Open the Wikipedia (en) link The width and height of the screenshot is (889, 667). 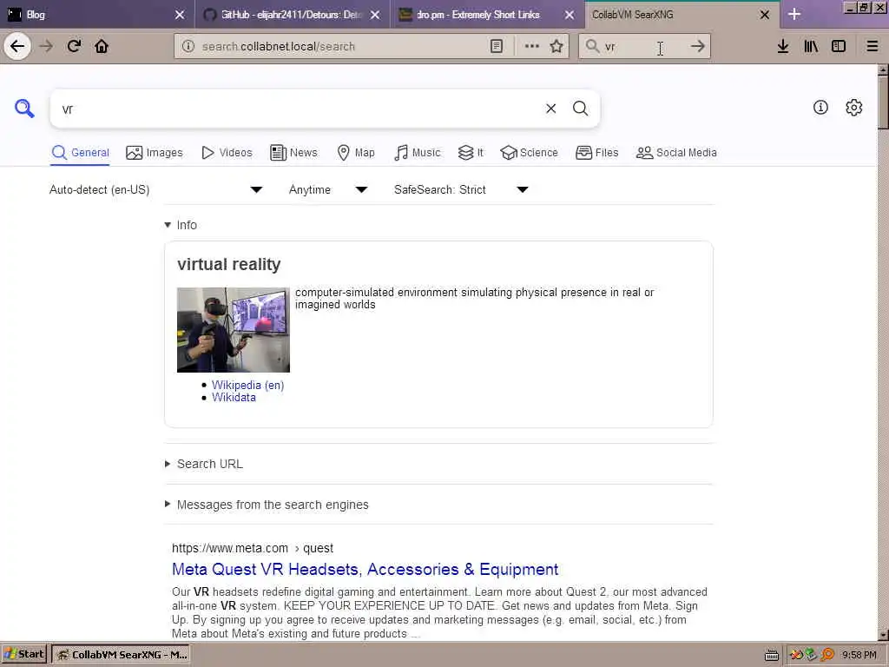click(247, 385)
